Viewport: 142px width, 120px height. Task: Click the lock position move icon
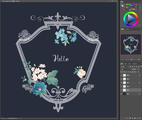click(x=129, y=72)
